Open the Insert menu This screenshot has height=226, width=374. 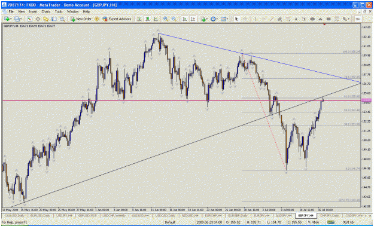(x=33, y=11)
